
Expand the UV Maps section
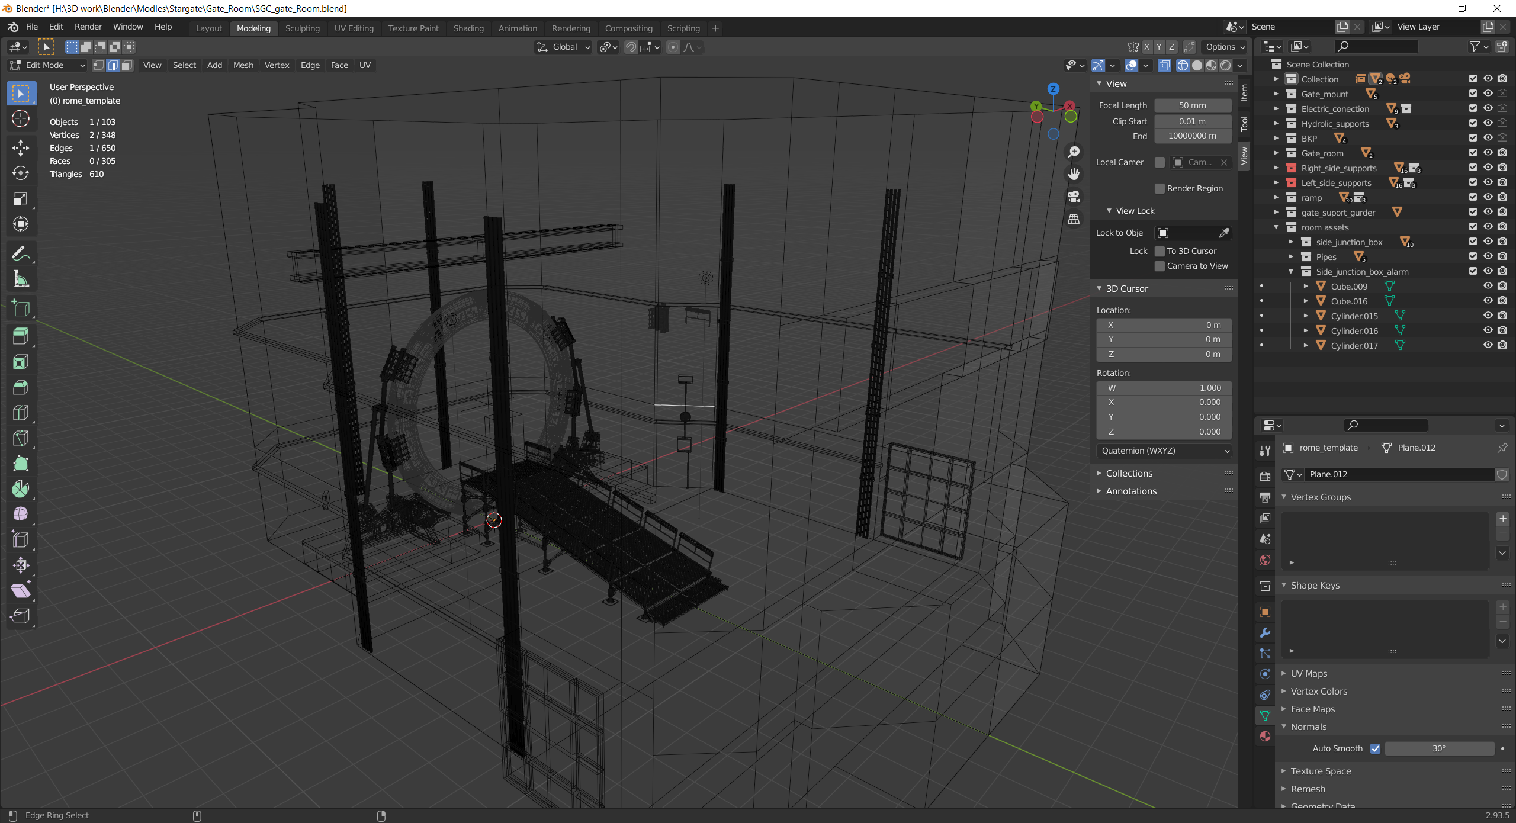click(1309, 674)
